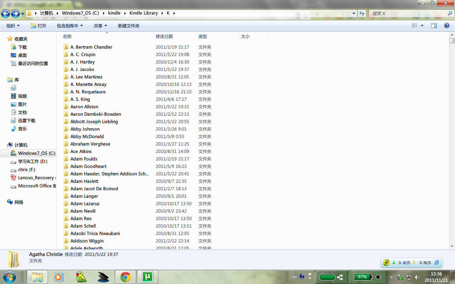The height and width of the screenshot is (284, 455).
Task: Click the 打开 toolbar button
Action: (x=38, y=26)
